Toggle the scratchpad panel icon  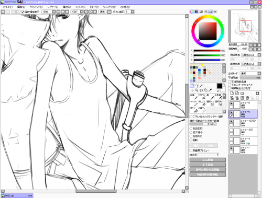(215, 11)
